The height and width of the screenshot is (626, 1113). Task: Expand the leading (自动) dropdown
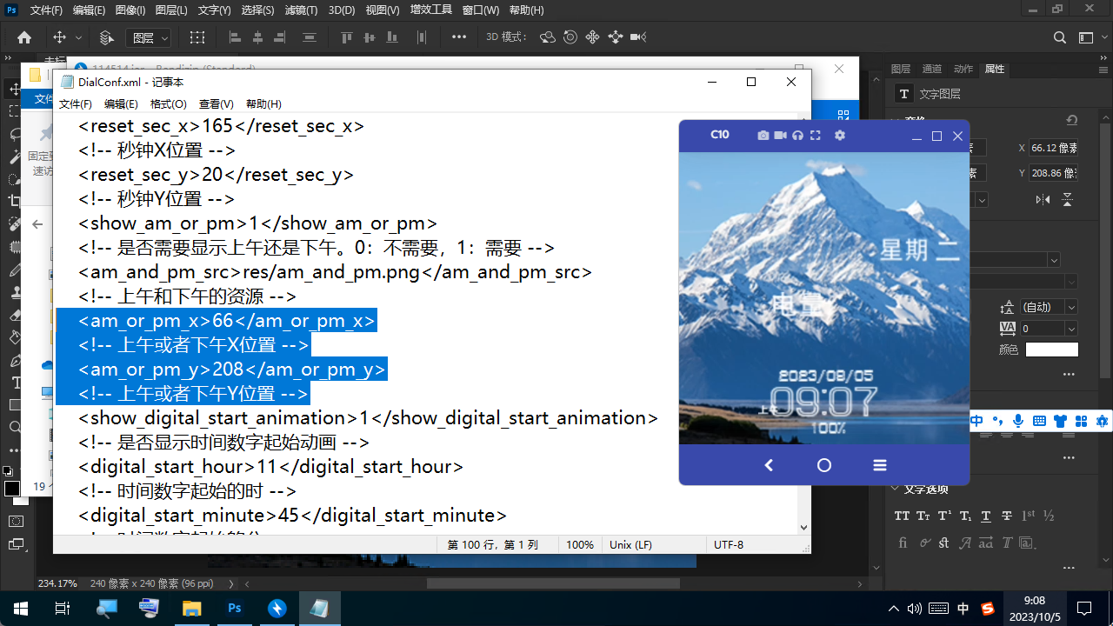pos(1070,307)
